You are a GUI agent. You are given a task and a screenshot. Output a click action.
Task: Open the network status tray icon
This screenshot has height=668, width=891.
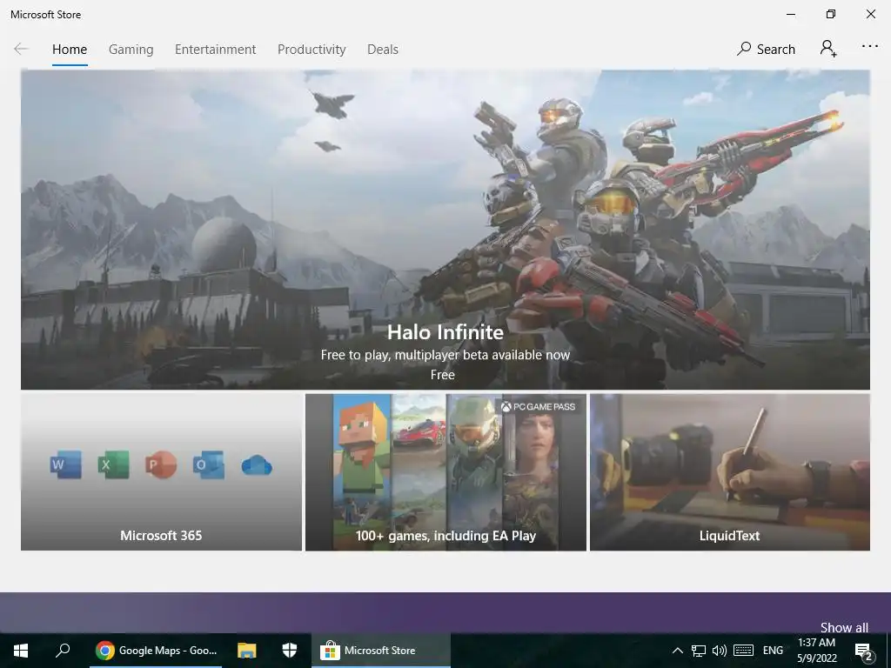click(x=699, y=651)
